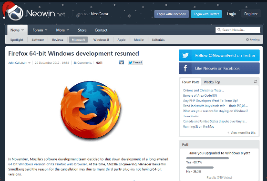This screenshot has width=267, height=181.
Task: Click the HOT! label in article byline
Action: click(99, 63)
